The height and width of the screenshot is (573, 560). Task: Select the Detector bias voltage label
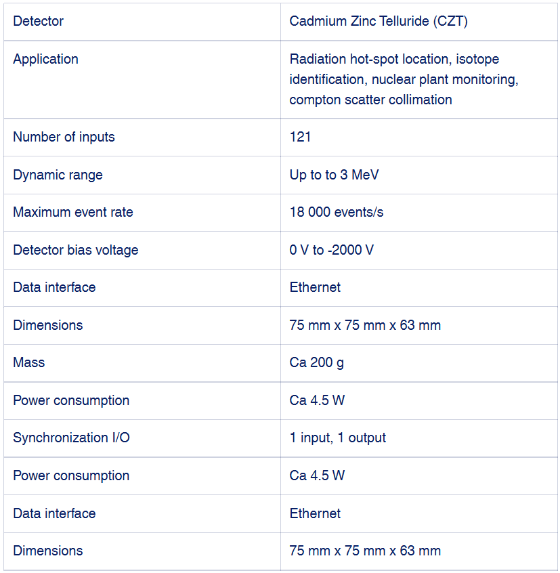pos(75,250)
